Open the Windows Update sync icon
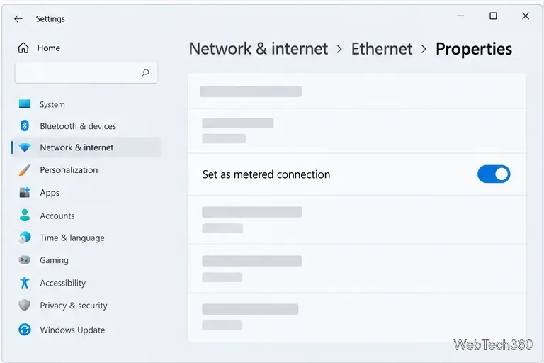Screen dimensions: 544x363 point(25,329)
